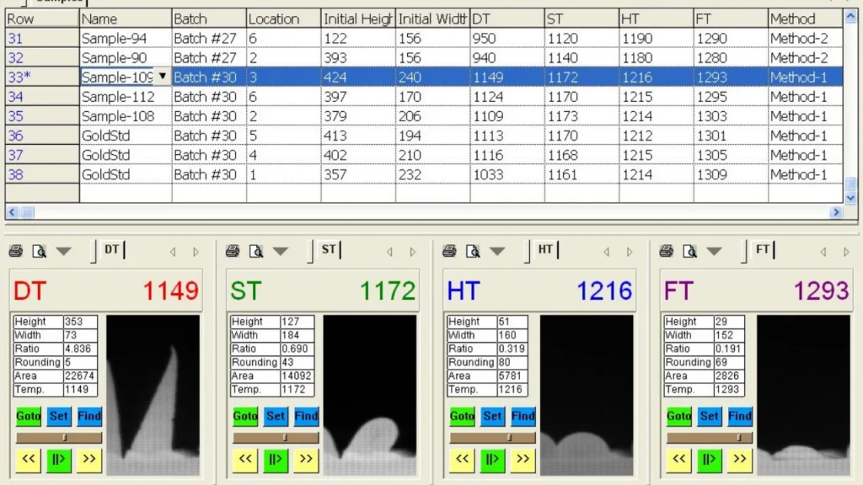The height and width of the screenshot is (485, 863).
Task: Click the right tab-scroll arrow in the ST panel
Action: pyautogui.click(x=413, y=252)
